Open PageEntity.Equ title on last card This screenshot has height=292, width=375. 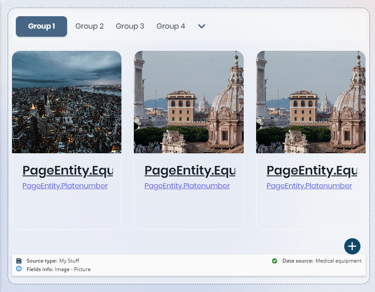[x=312, y=171]
